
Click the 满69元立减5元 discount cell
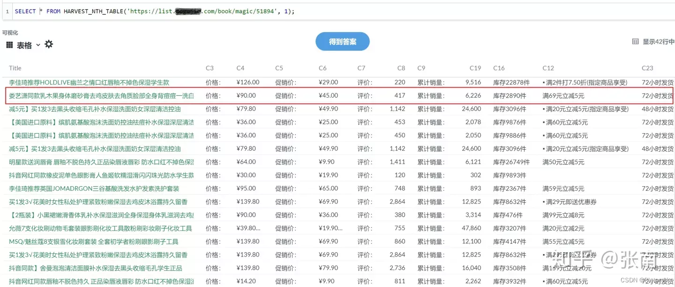coord(563,95)
